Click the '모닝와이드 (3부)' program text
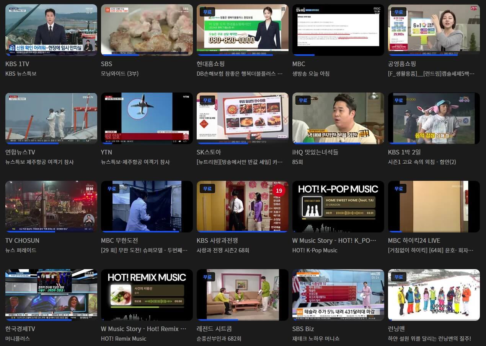Image resolution: width=486 pixels, height=346 pixels. [120, 73]
